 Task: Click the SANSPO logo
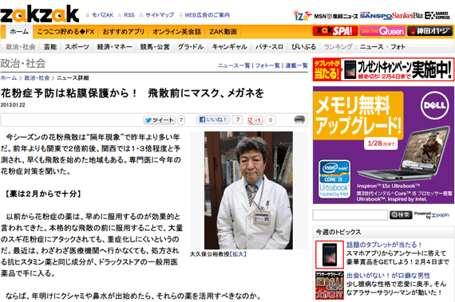[x=376, y=16]
